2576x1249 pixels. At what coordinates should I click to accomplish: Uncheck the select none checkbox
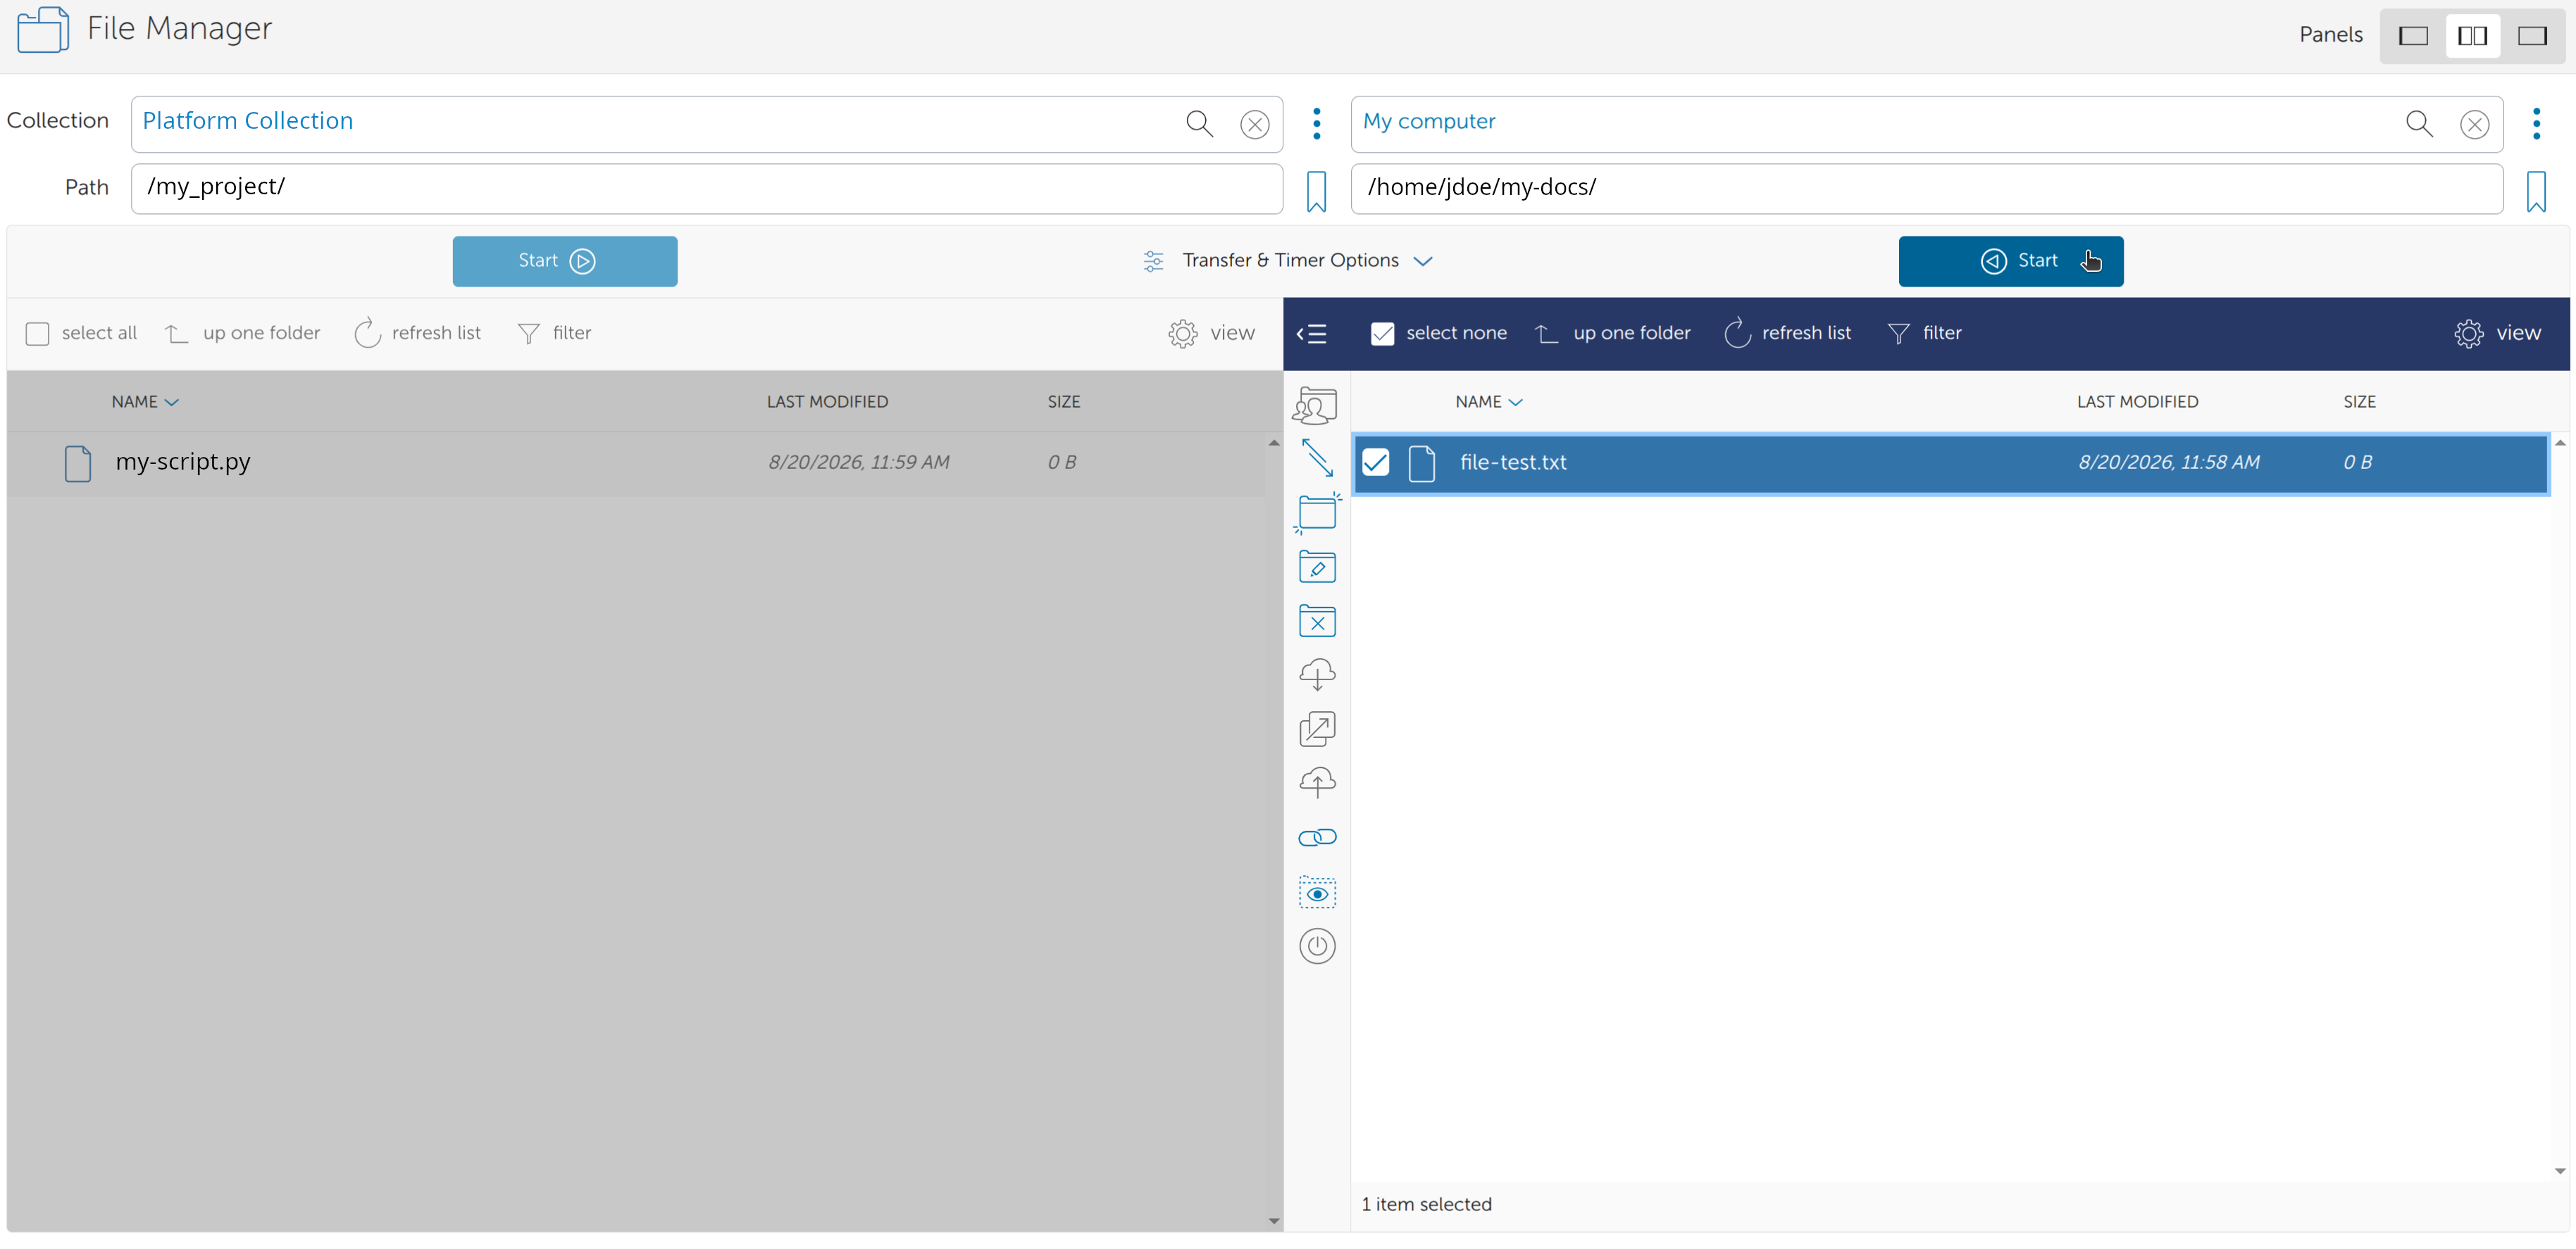pos(1382,334)
